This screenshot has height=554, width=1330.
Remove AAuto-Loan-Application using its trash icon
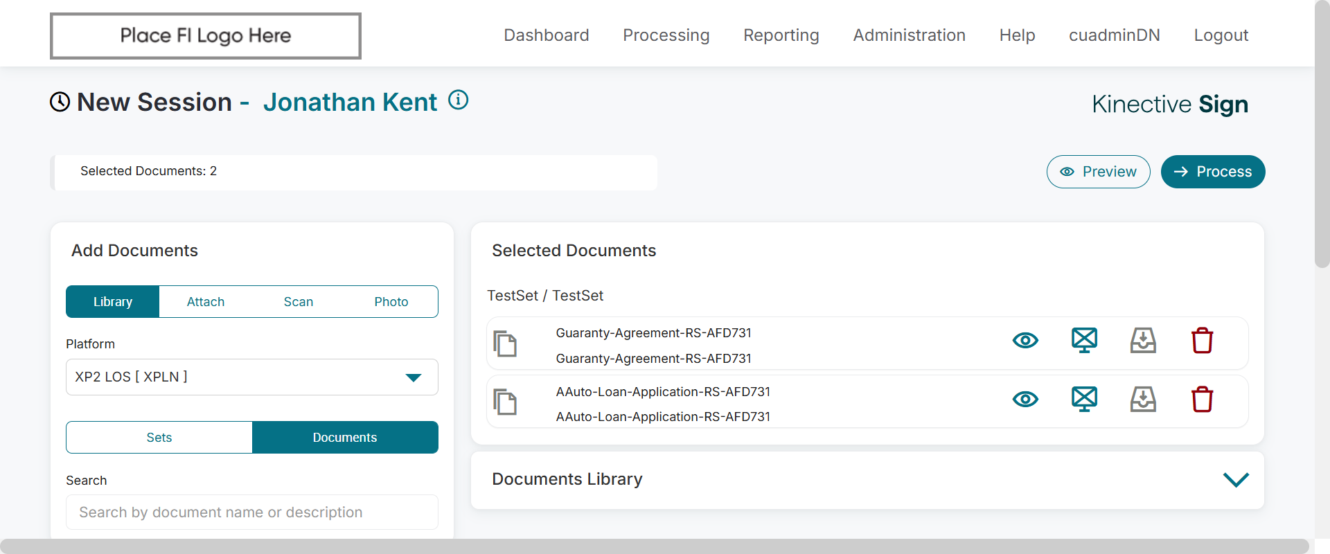coord(1202,400)
